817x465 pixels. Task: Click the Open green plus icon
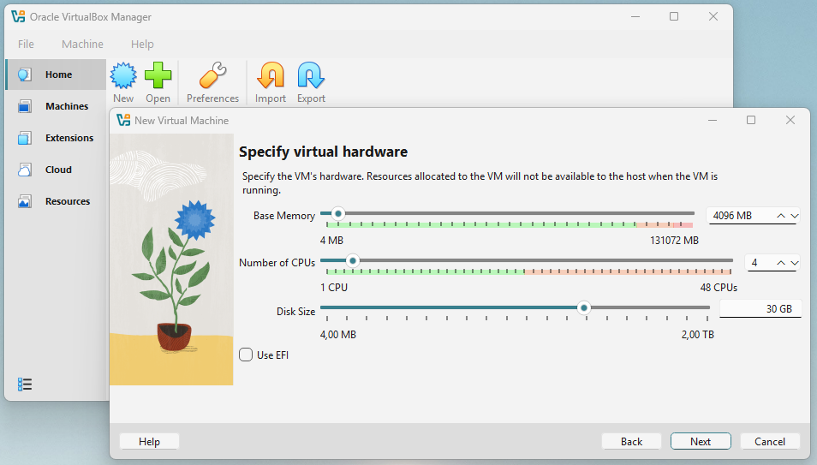[158, 75]
